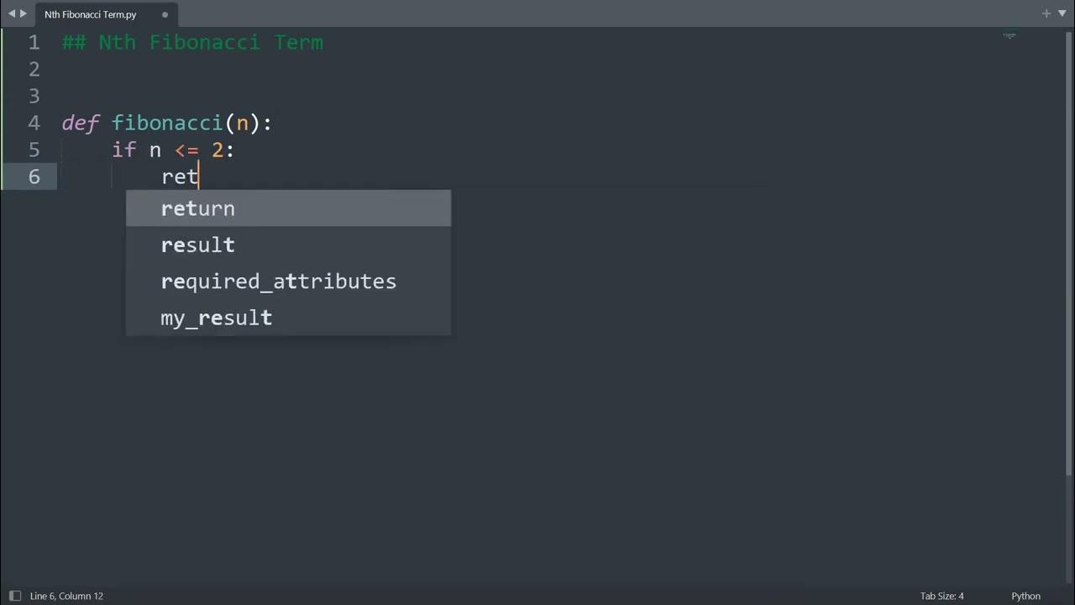Viewport: 1075px width, 605px height.
Task: Place cursor in 'fibonacci' function name
Action: coord(167,124)
